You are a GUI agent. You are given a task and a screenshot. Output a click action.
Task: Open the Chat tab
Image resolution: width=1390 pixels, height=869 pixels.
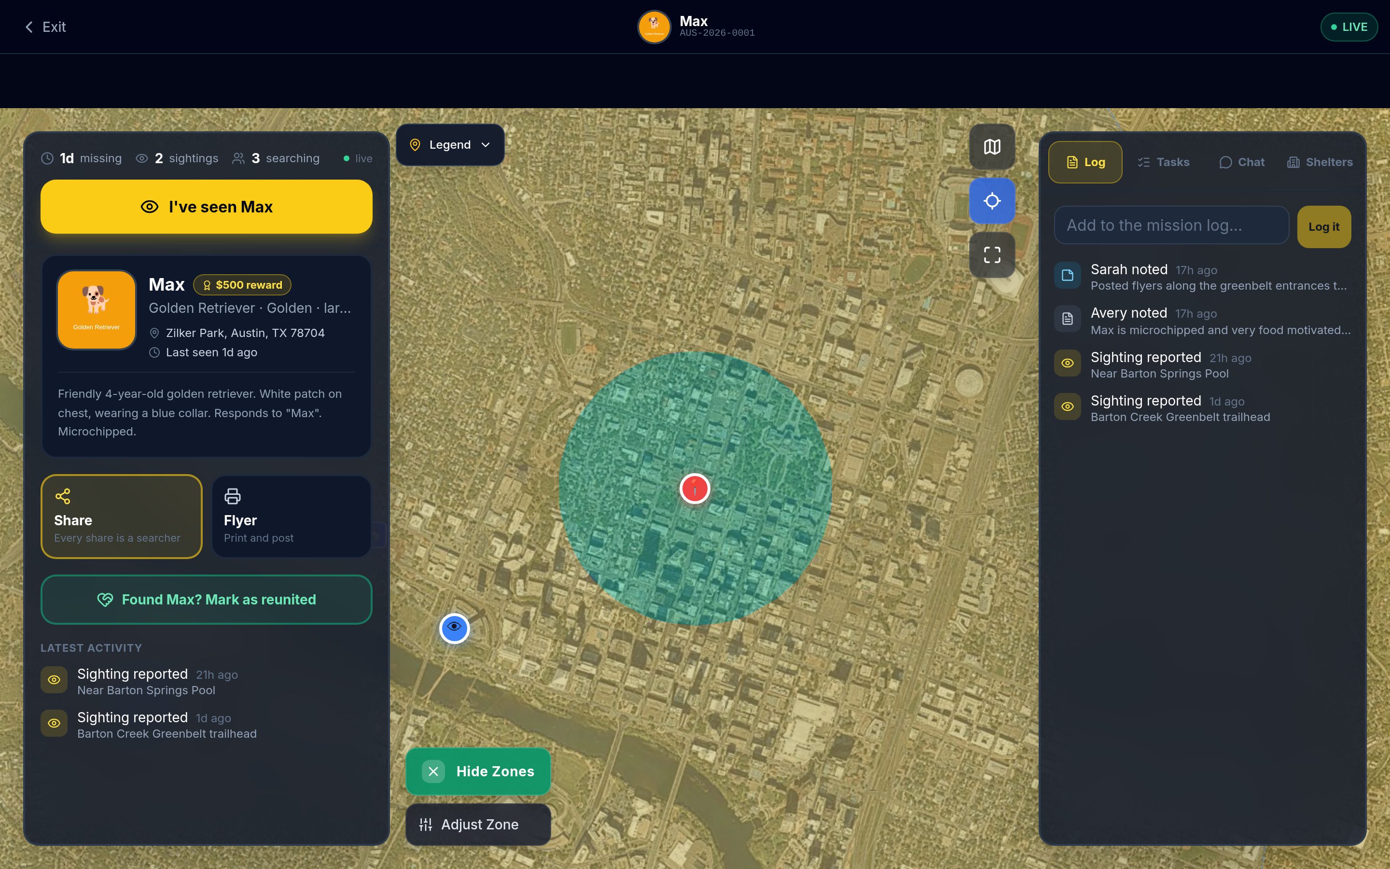(x=1241, y=162)
